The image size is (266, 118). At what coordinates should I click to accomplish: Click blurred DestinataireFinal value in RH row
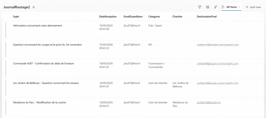coord(218,45)
